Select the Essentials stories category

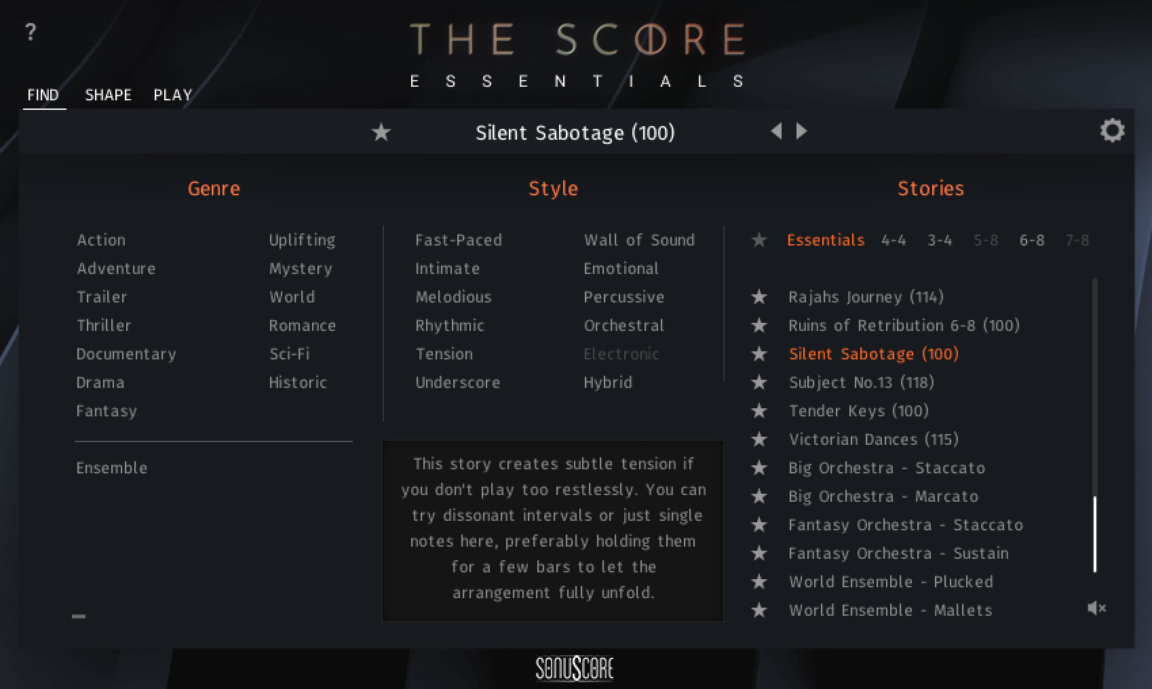(826, 240)
